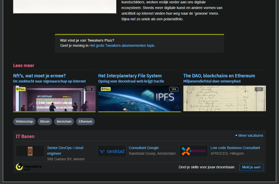
Task: Open Low code Business Consultant vacancy
Action: click(x=235, y=148)
